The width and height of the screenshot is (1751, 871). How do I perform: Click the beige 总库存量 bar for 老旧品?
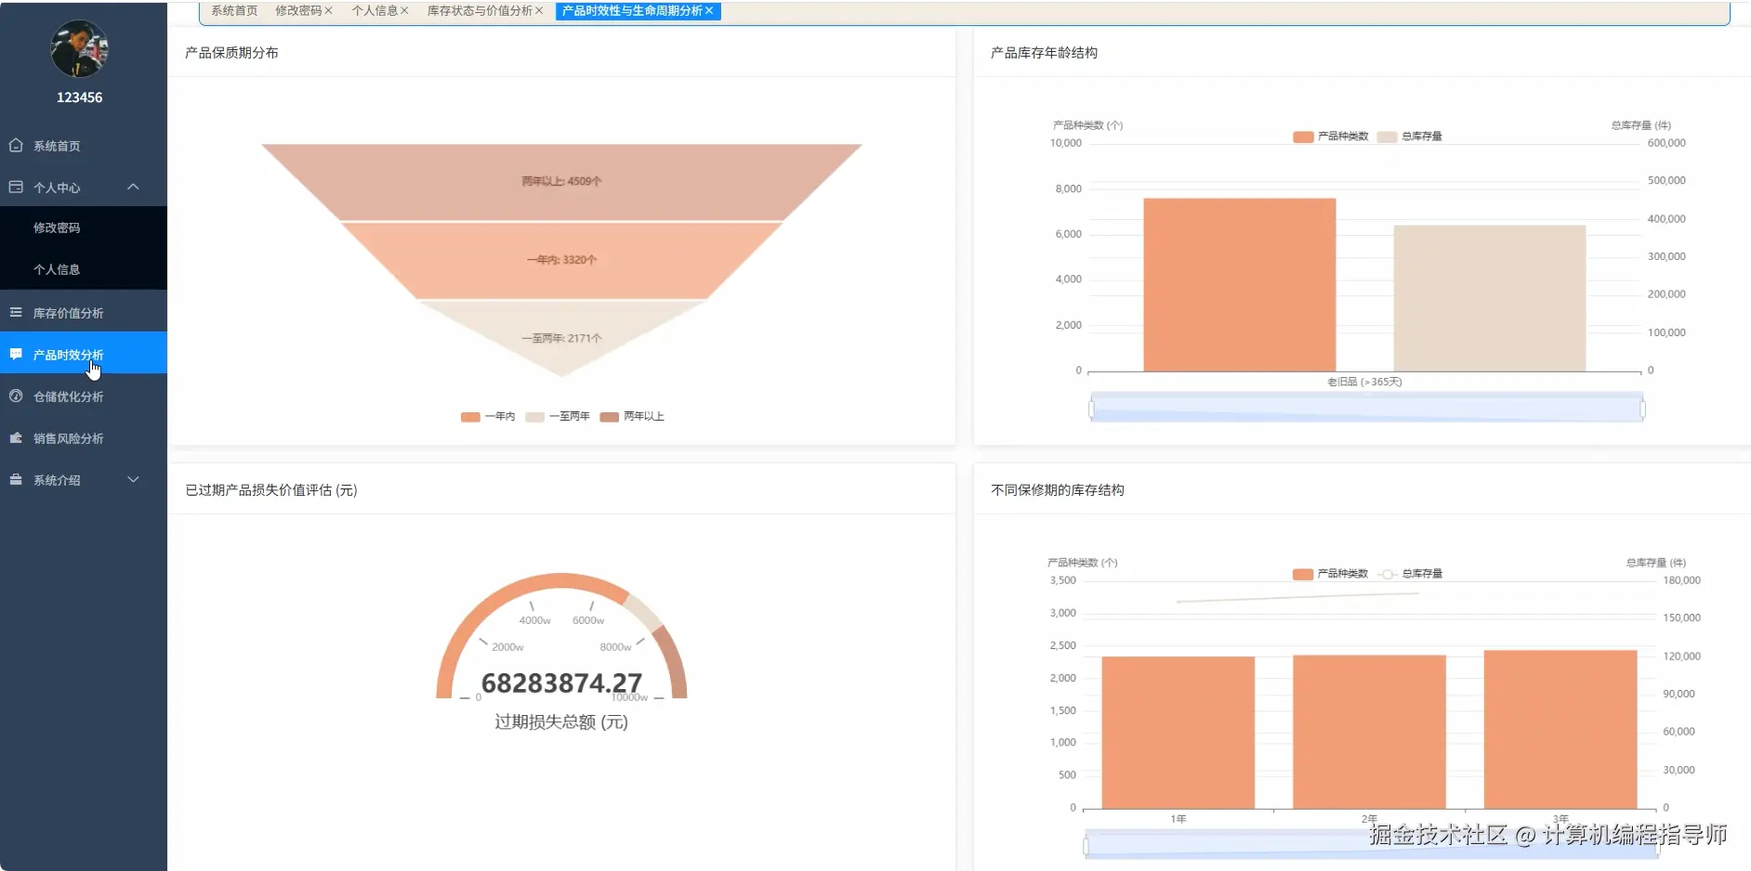pyautogui.click(x=1490, y=298)
